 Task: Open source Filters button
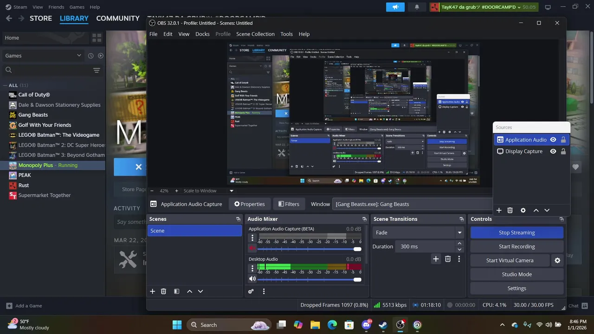click(x=289, y=204)
